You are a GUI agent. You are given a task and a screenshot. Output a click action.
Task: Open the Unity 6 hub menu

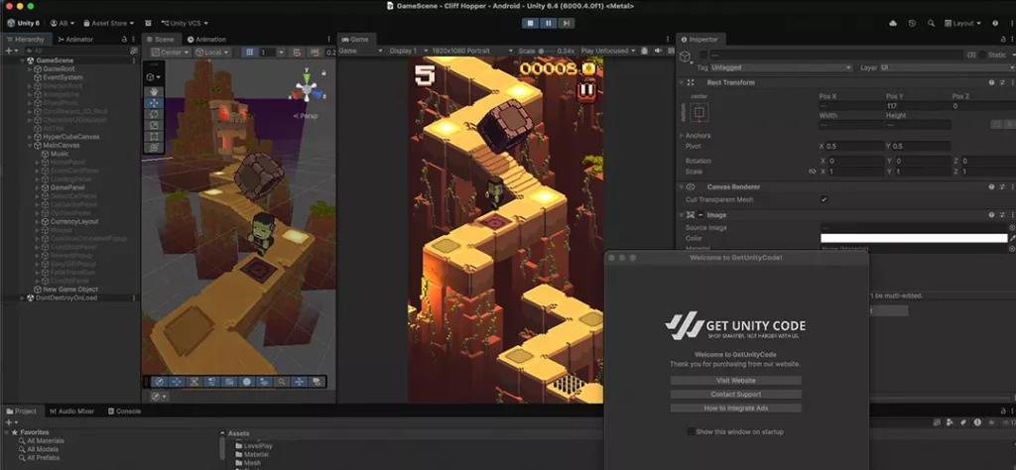[24, 24]
